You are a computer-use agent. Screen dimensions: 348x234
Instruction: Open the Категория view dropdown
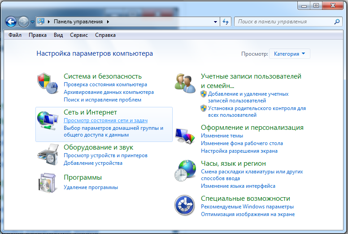[x=289, y=54]
